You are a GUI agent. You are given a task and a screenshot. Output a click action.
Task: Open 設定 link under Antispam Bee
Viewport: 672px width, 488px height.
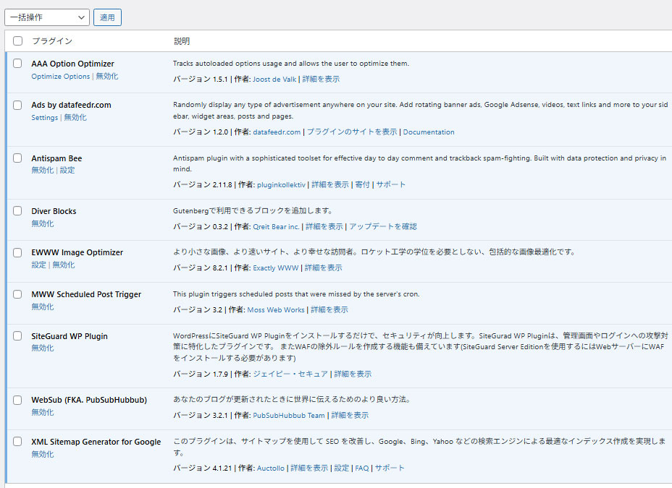(x=67, y=171)
